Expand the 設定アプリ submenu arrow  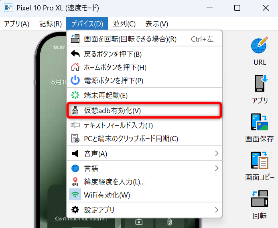click(x=217, y=210)
